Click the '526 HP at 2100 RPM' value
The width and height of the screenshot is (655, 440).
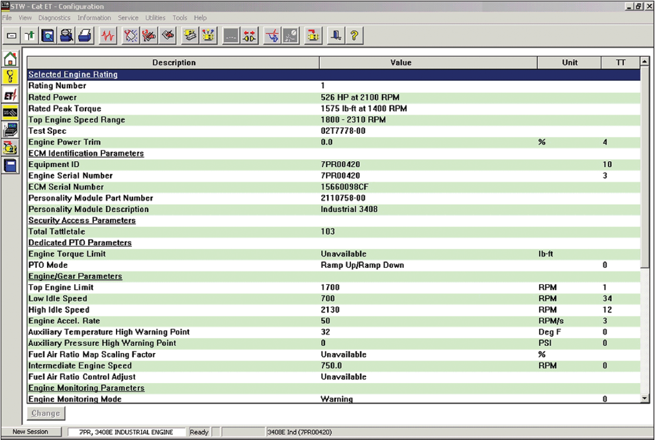click(x=360, y=97)
